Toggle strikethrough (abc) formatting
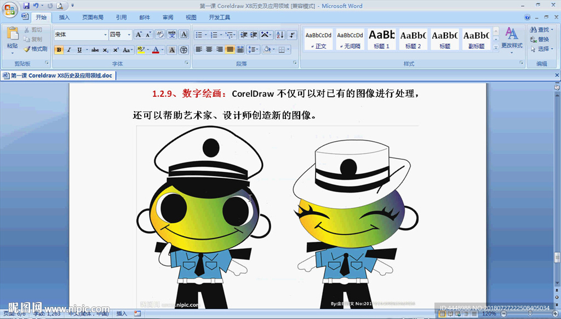Image resolution: width=561 pixels, height=319 pixels. point(95,50)
